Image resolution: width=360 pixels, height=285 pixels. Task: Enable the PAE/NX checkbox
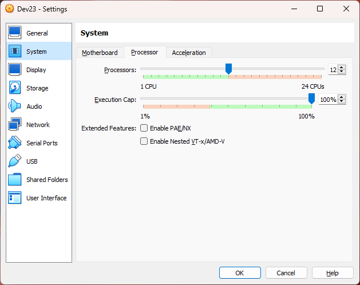[144, 128]
